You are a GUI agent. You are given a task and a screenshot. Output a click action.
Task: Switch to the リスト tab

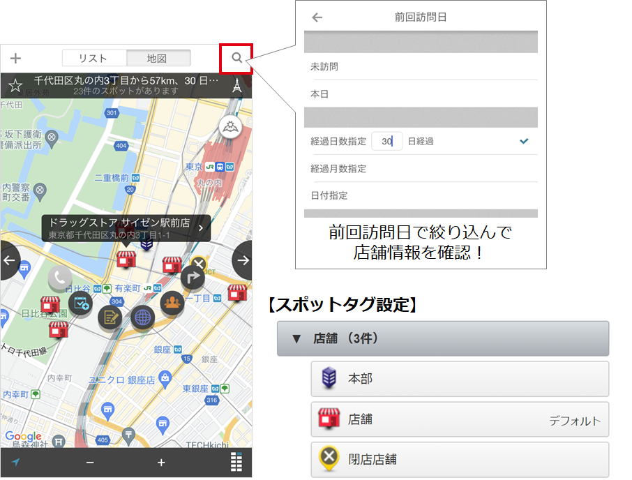pos(94,58)
